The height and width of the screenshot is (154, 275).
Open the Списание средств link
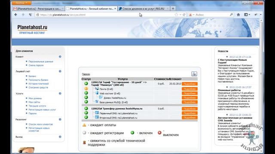(x=38, y=87)
